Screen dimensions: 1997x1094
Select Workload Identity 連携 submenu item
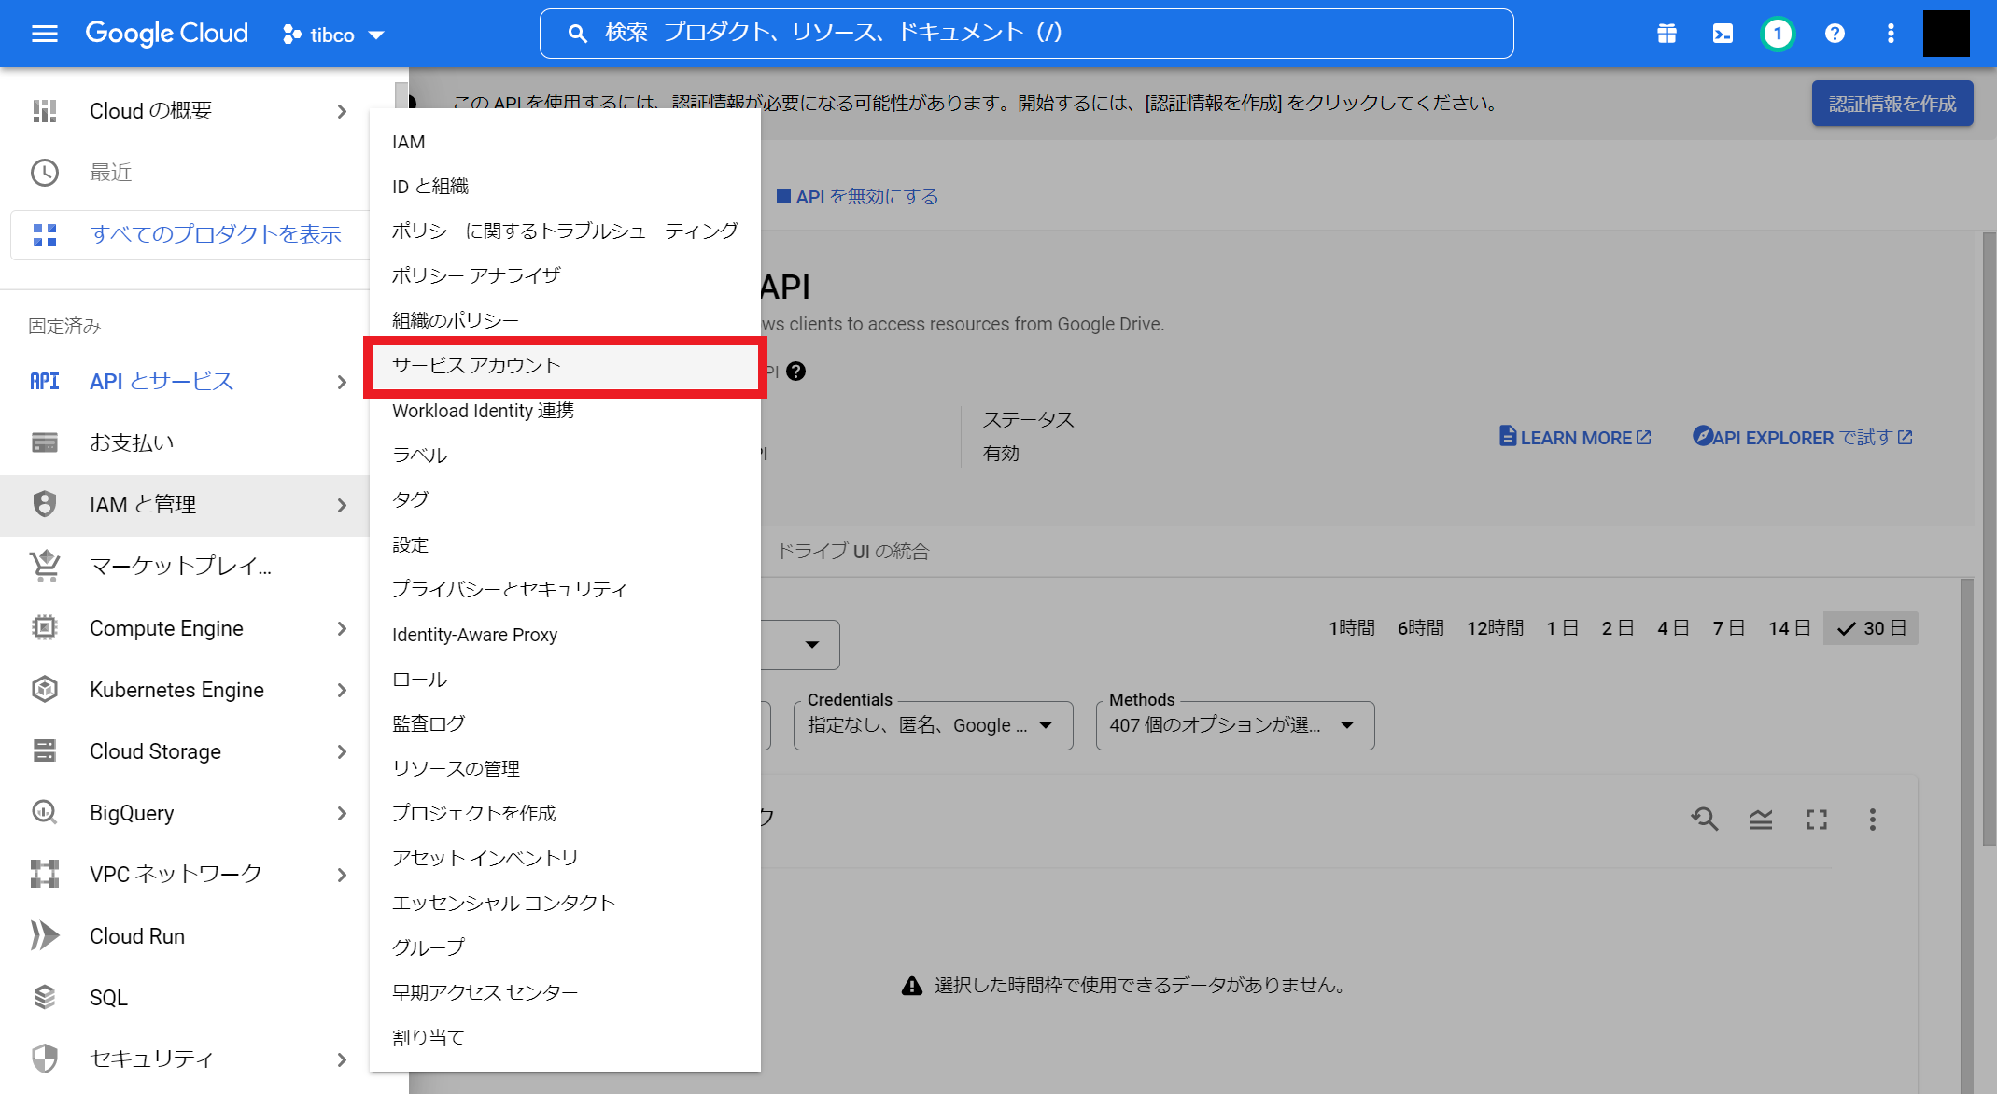(x=565, y=411)
